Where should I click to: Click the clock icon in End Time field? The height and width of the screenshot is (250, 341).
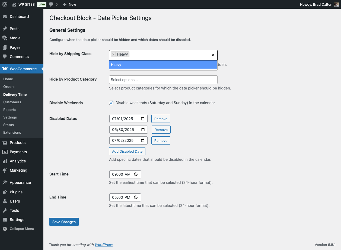pos(136,197)
